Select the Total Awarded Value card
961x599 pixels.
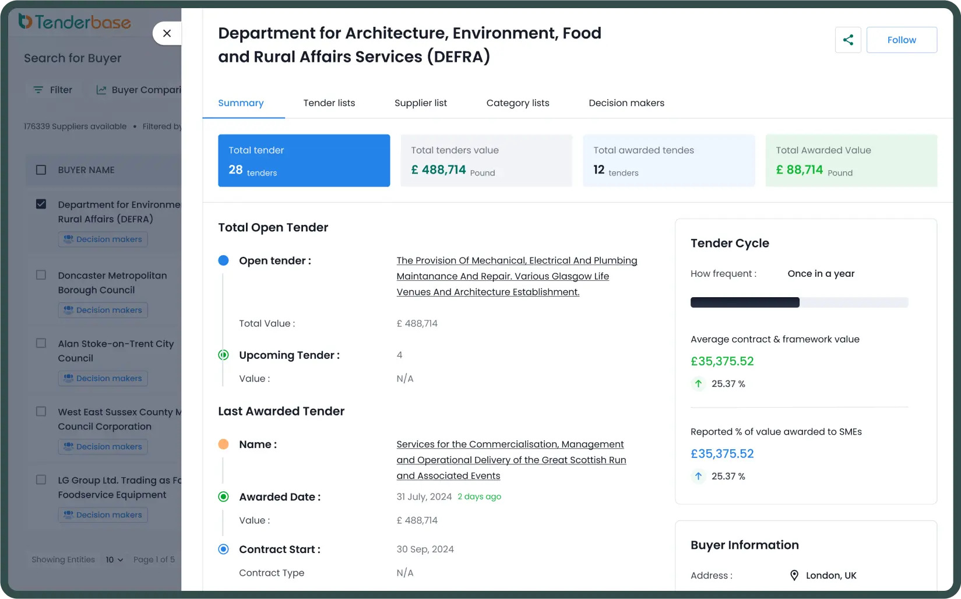coord(850,160)
